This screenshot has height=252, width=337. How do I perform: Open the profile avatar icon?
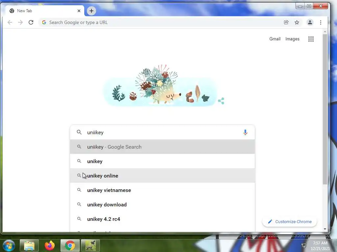point(310,22)
